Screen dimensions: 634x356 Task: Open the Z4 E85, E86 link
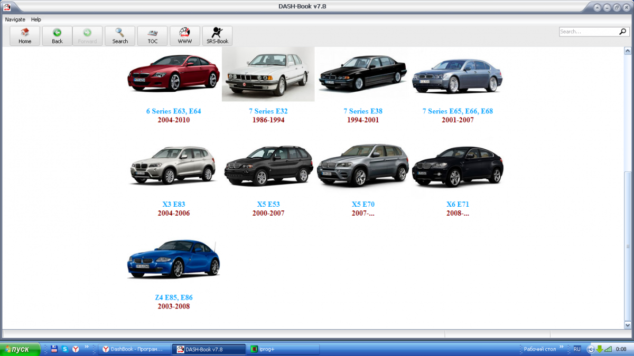coord(173,297)
